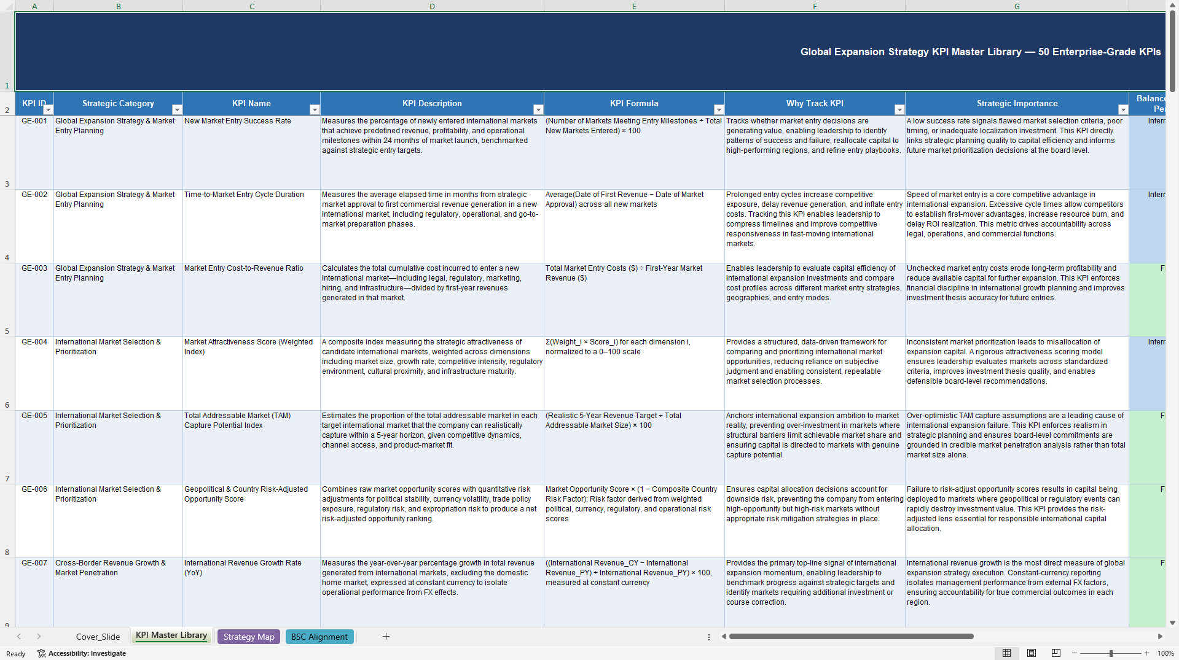The height and width of the screenshot is (660, 1179).
Task: Click the GE-001 cell
Action: click(34, 152)
